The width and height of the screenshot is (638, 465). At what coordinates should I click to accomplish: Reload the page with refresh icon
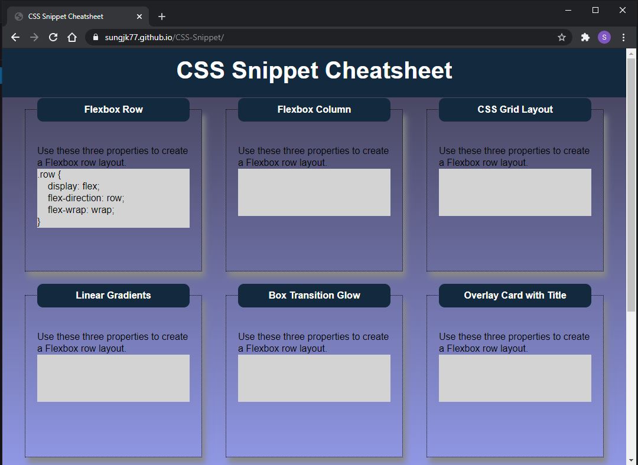coord(53,37)
